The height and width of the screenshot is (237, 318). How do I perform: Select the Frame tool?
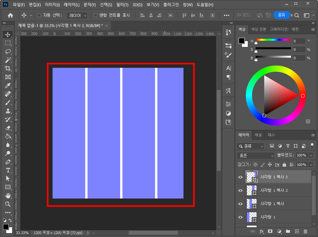tap(8, 77)
